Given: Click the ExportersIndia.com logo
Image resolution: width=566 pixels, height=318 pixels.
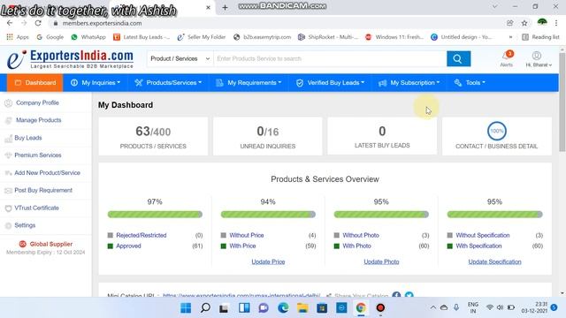Looking at the screenshot, I should (71, 59).
